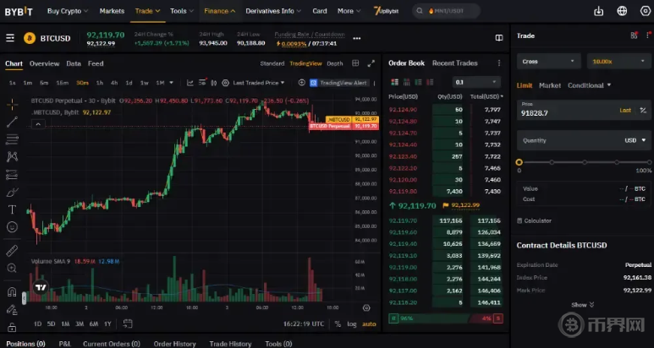
Task: Open the language globe icon
Action: pyautogui.click(x=623, y=11)
